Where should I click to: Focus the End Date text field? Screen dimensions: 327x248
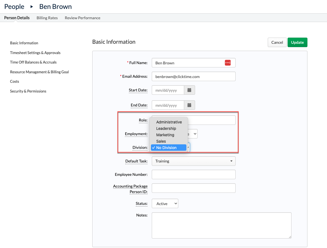tap(168, 105)
